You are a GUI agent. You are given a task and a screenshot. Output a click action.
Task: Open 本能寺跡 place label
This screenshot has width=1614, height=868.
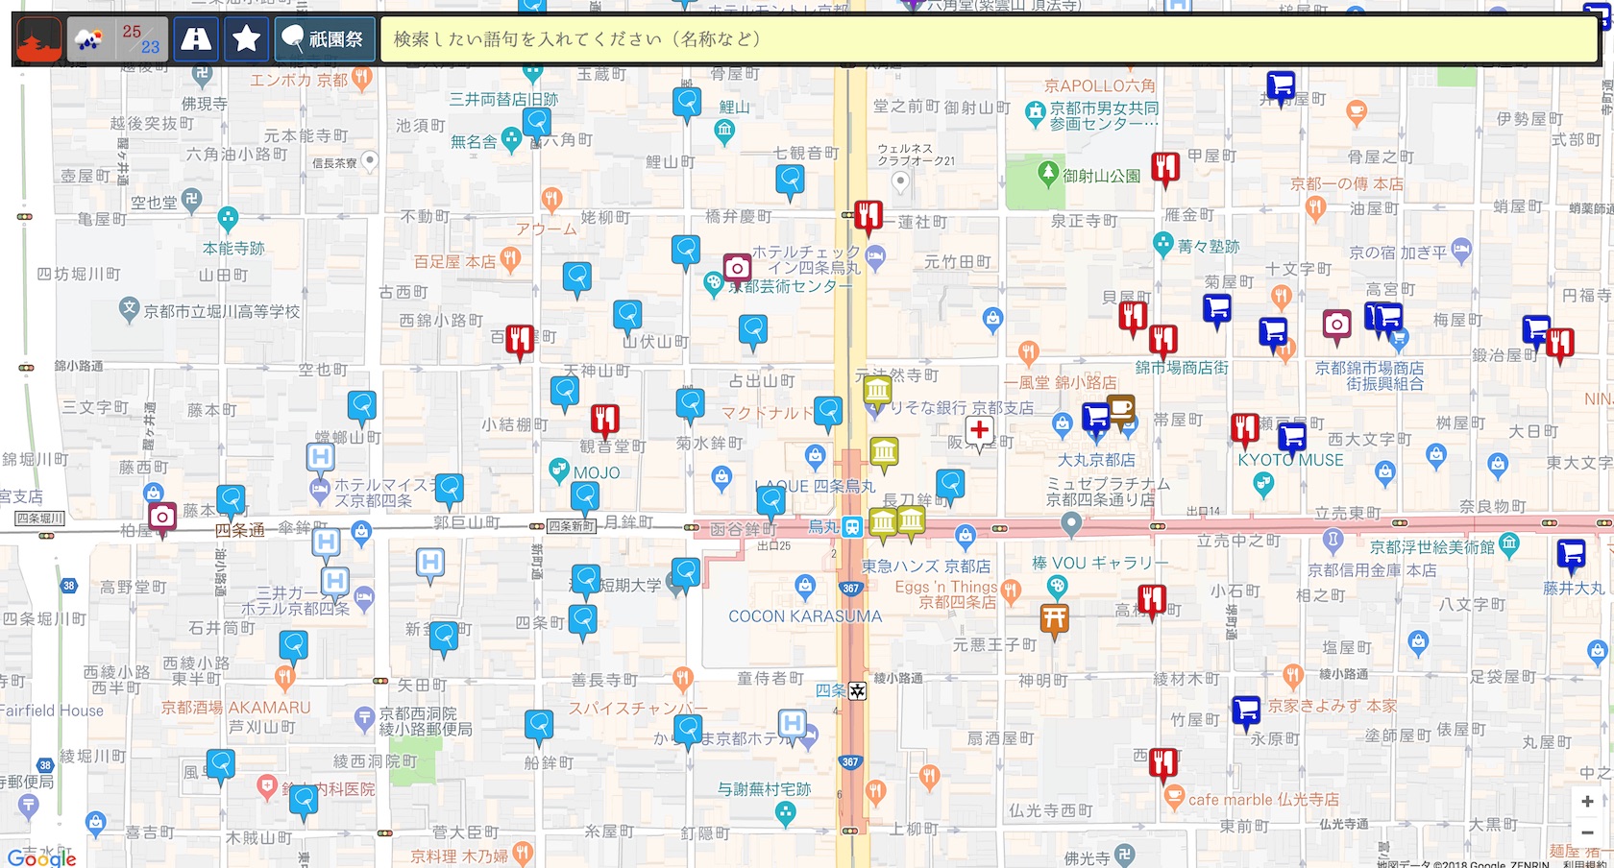[233, 248]
